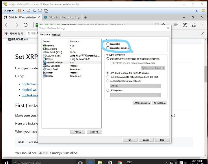Click Cancel in settings dialog
The width and height of the screenshot is (208, 164).
tap(146, 140)
